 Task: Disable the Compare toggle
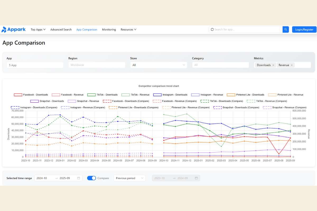pos(92,178)
